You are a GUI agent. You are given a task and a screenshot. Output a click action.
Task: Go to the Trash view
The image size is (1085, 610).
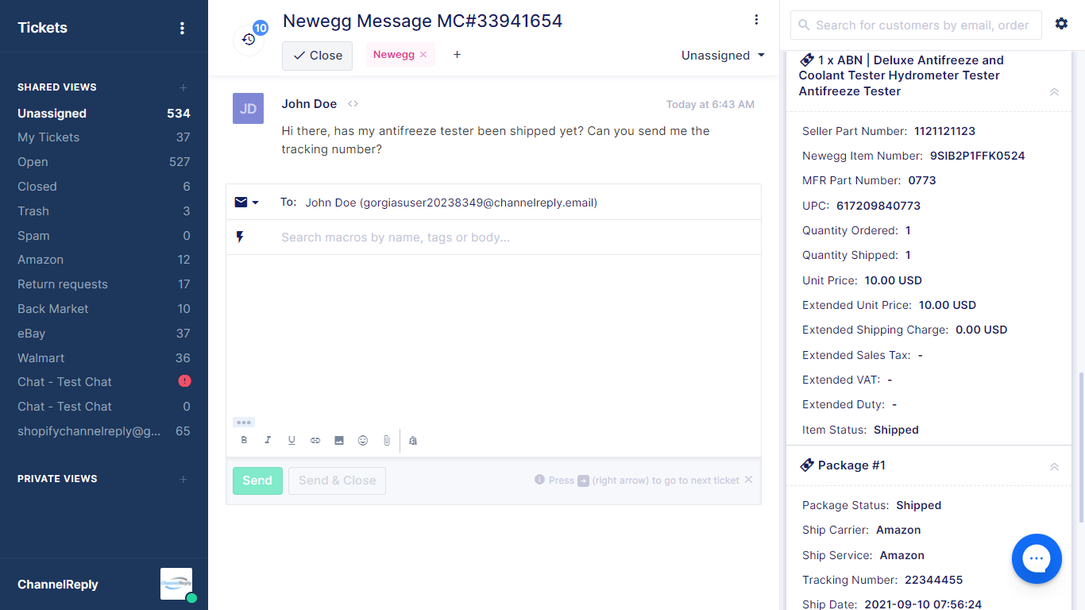pyautogui.click(x=104, y=211)
